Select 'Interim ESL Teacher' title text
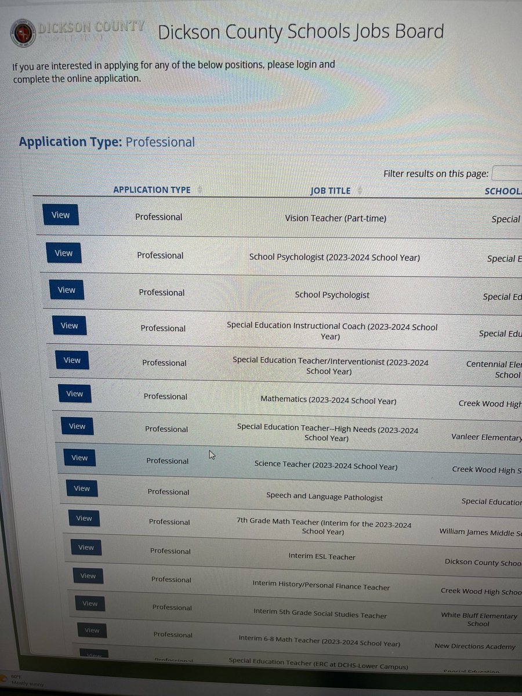The image size is (522, 696). tap(322, 556)
